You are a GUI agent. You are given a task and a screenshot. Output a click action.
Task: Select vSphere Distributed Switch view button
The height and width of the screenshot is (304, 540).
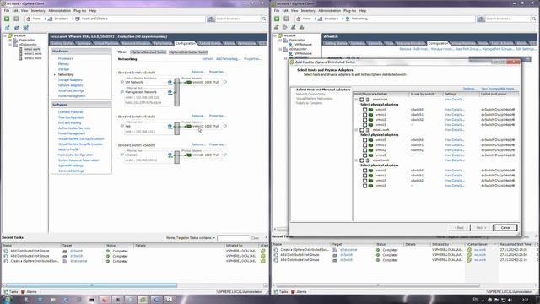click(x=188, y=52)
